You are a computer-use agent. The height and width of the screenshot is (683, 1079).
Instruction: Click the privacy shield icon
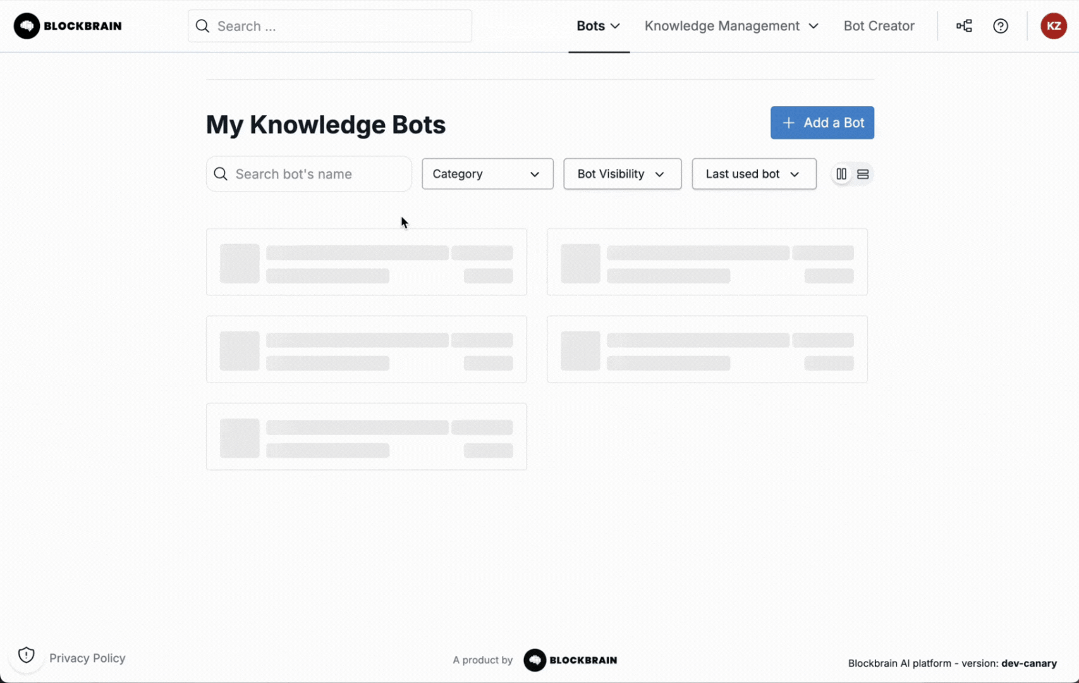click(x=26, y=655)
